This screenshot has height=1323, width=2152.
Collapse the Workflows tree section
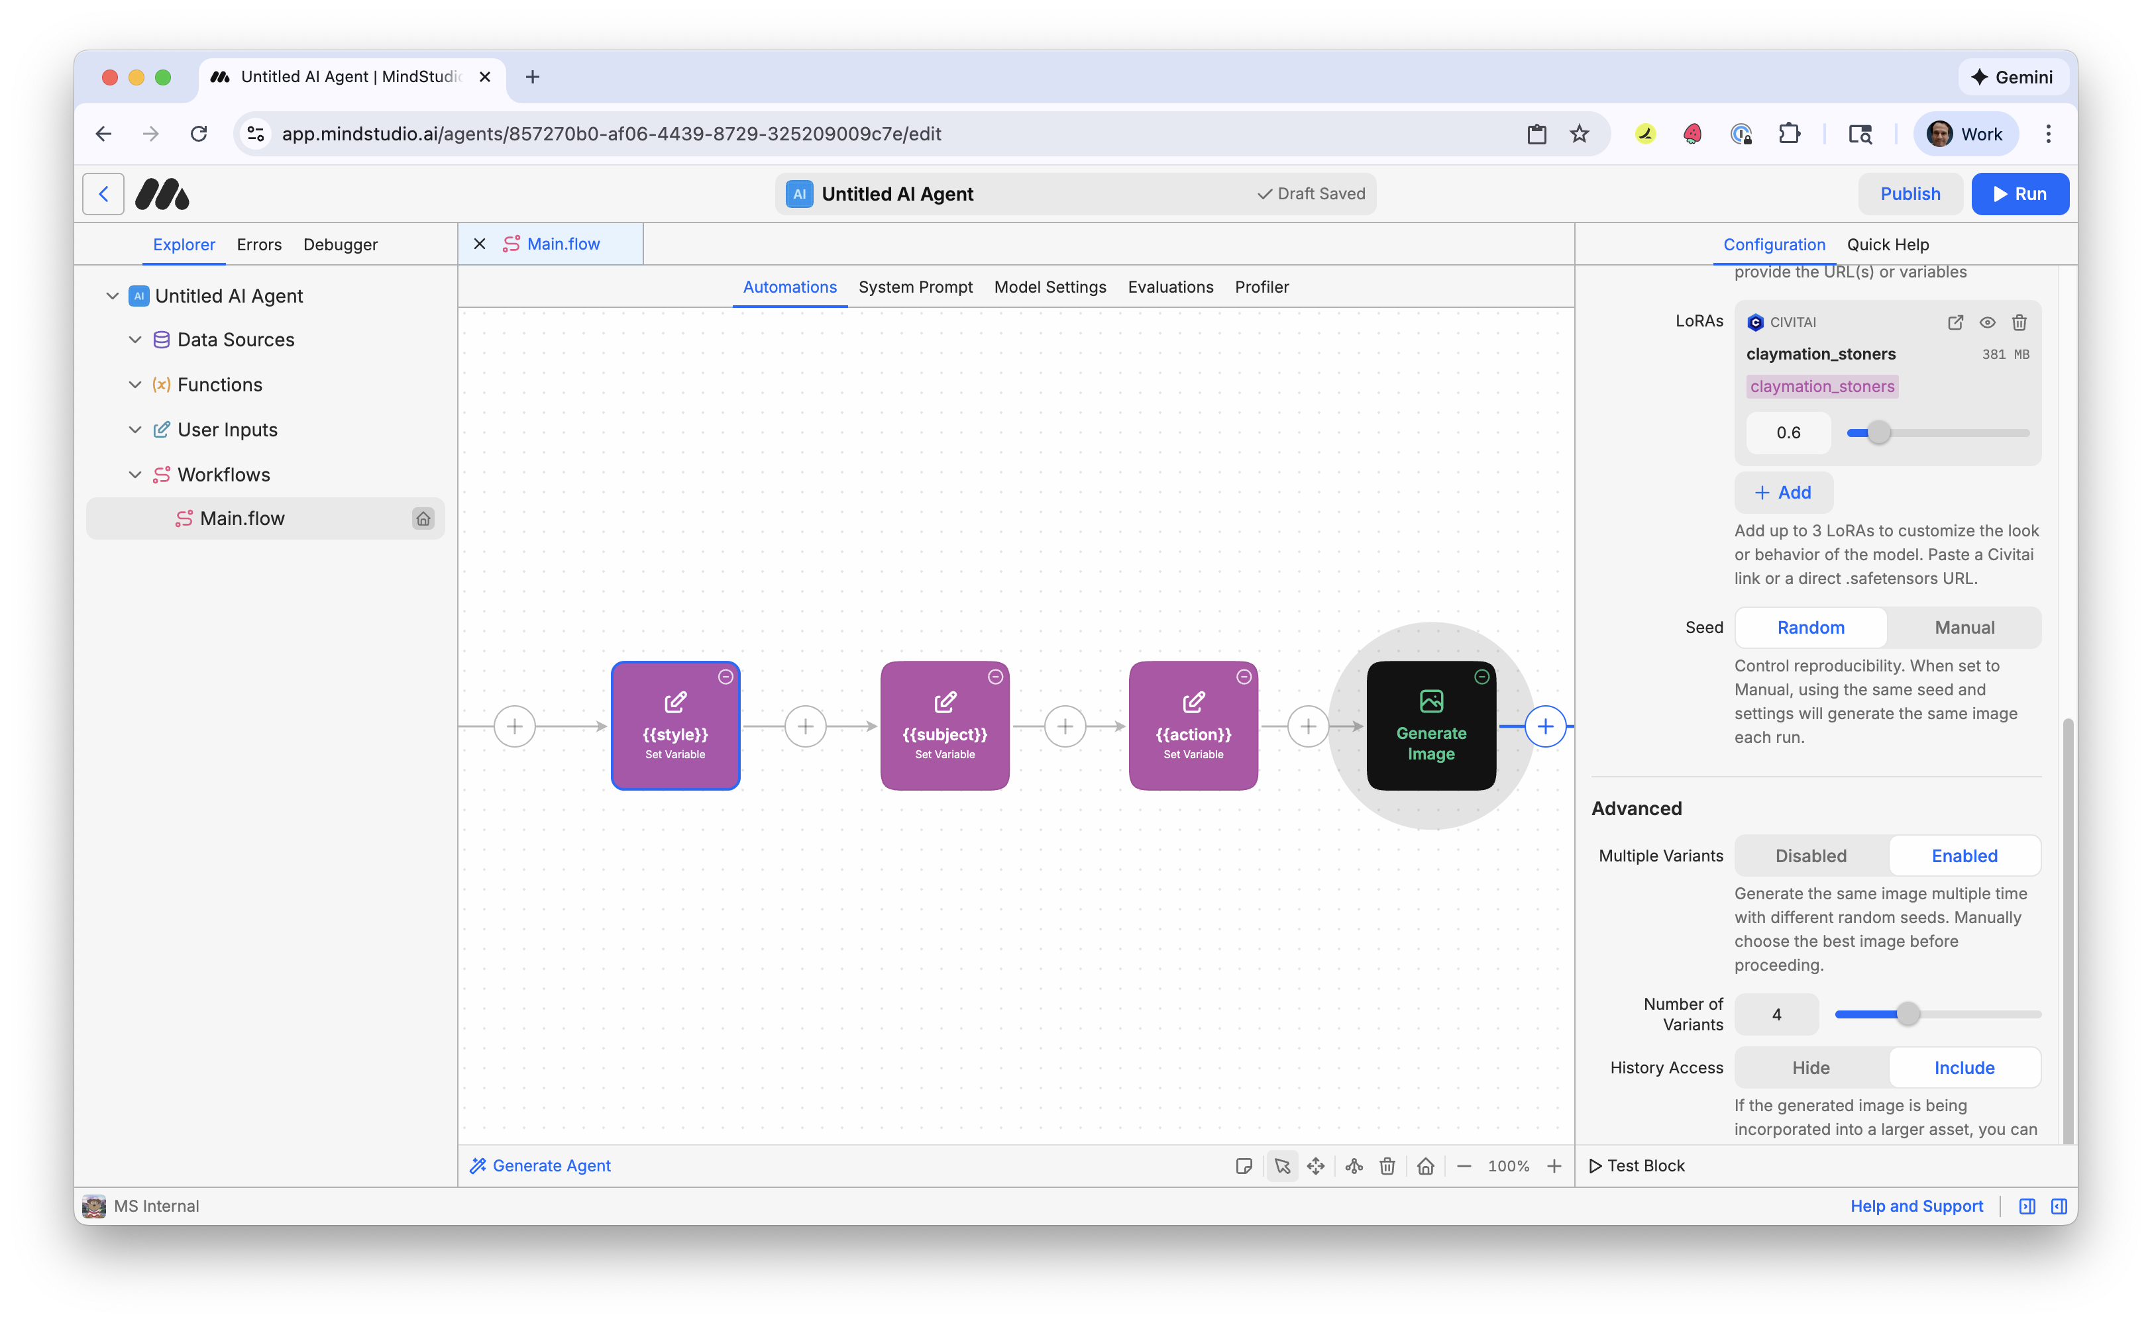pyautogui.click(x=134, y=474)
